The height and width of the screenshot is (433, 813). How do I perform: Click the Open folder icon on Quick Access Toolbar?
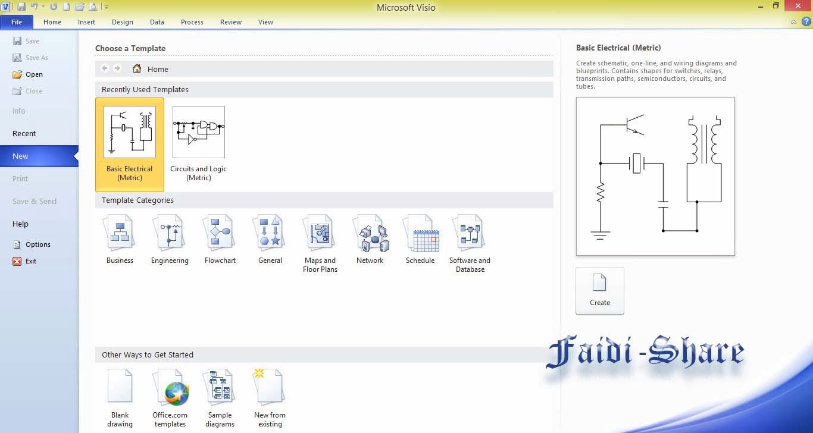80,7
